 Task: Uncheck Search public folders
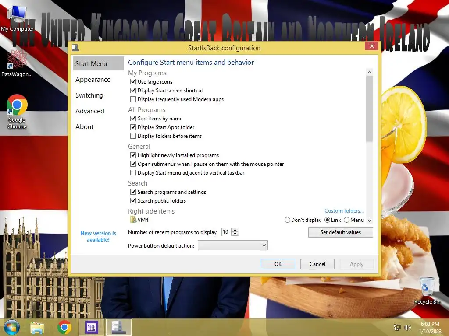click(x=133, y=200)
